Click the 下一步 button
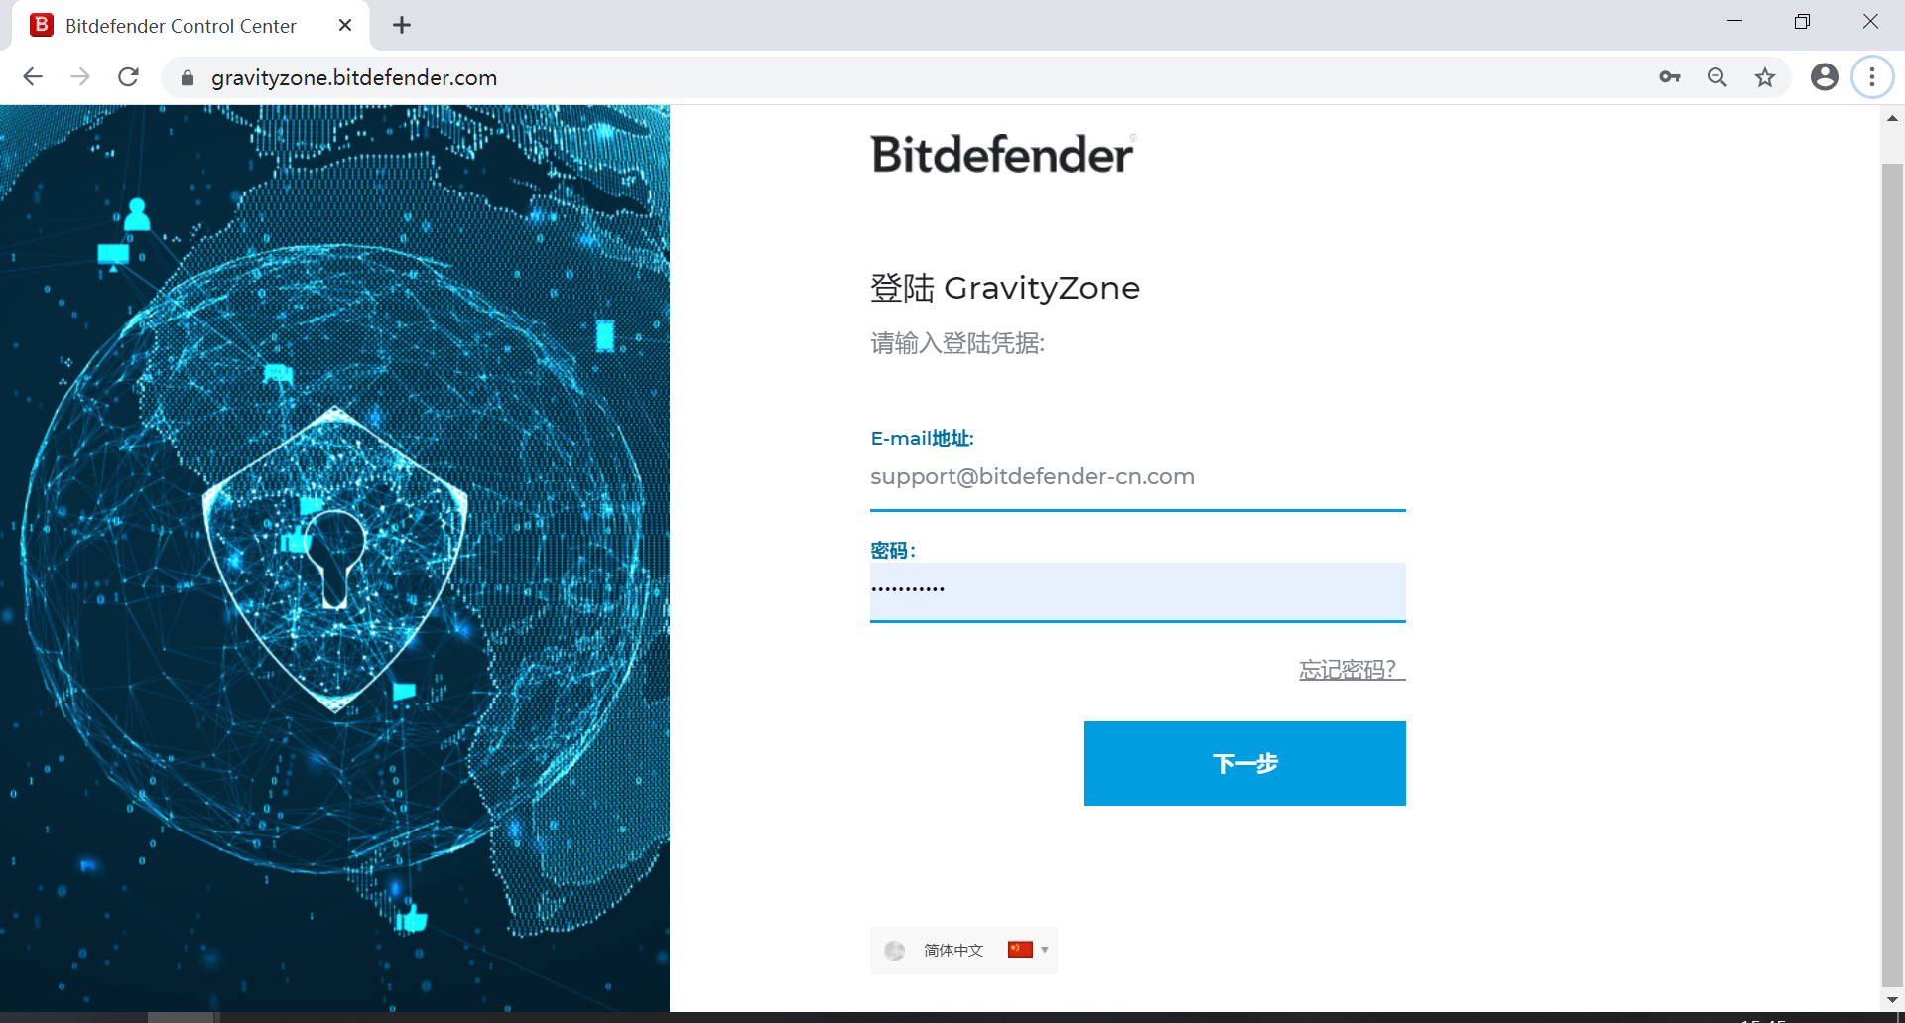1905x1023 pixels. click(x=1245, y=763)
